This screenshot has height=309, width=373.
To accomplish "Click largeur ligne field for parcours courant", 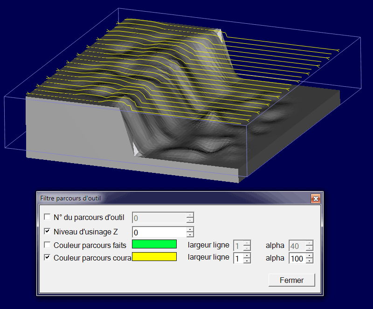I will coord(239,258).
